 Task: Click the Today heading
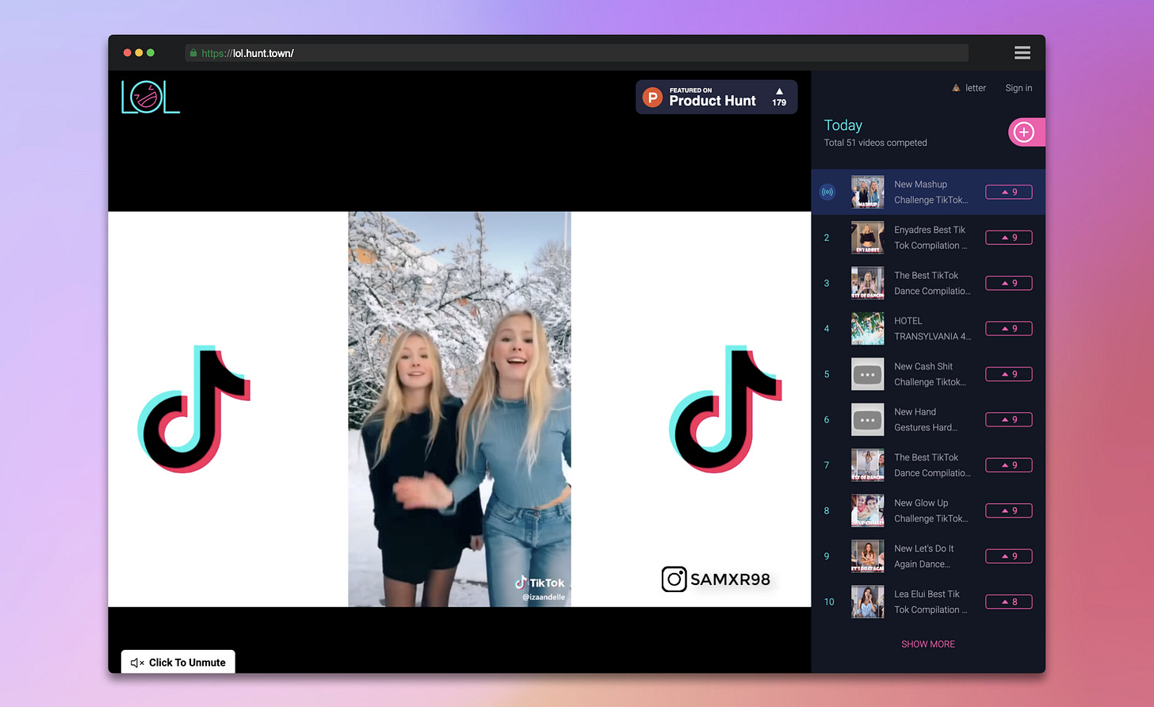coord(843,125)
